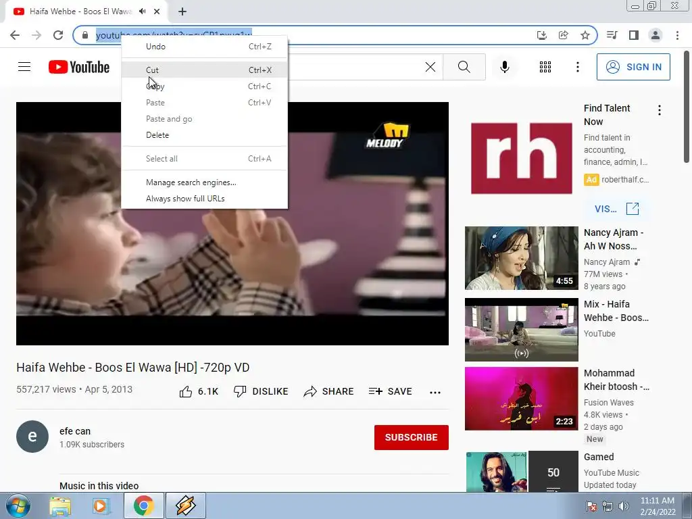The height and width of the screenshot is (519, 692).
Task: Choose Cut in context menu
Action: pyautogui.click(x=204, y=70)
